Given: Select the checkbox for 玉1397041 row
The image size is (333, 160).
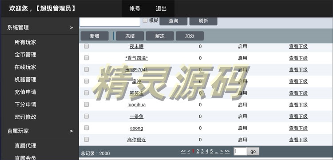Looking at the screenshot, I should pos(86,69).
